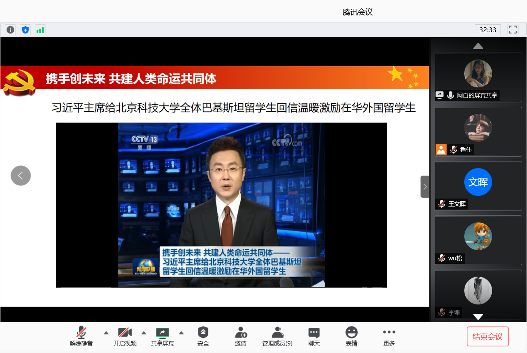Start 共享屏幕 screen sharing
This screenshot has width=527, height=353.
pyautogui.click(x=162, y=336)
